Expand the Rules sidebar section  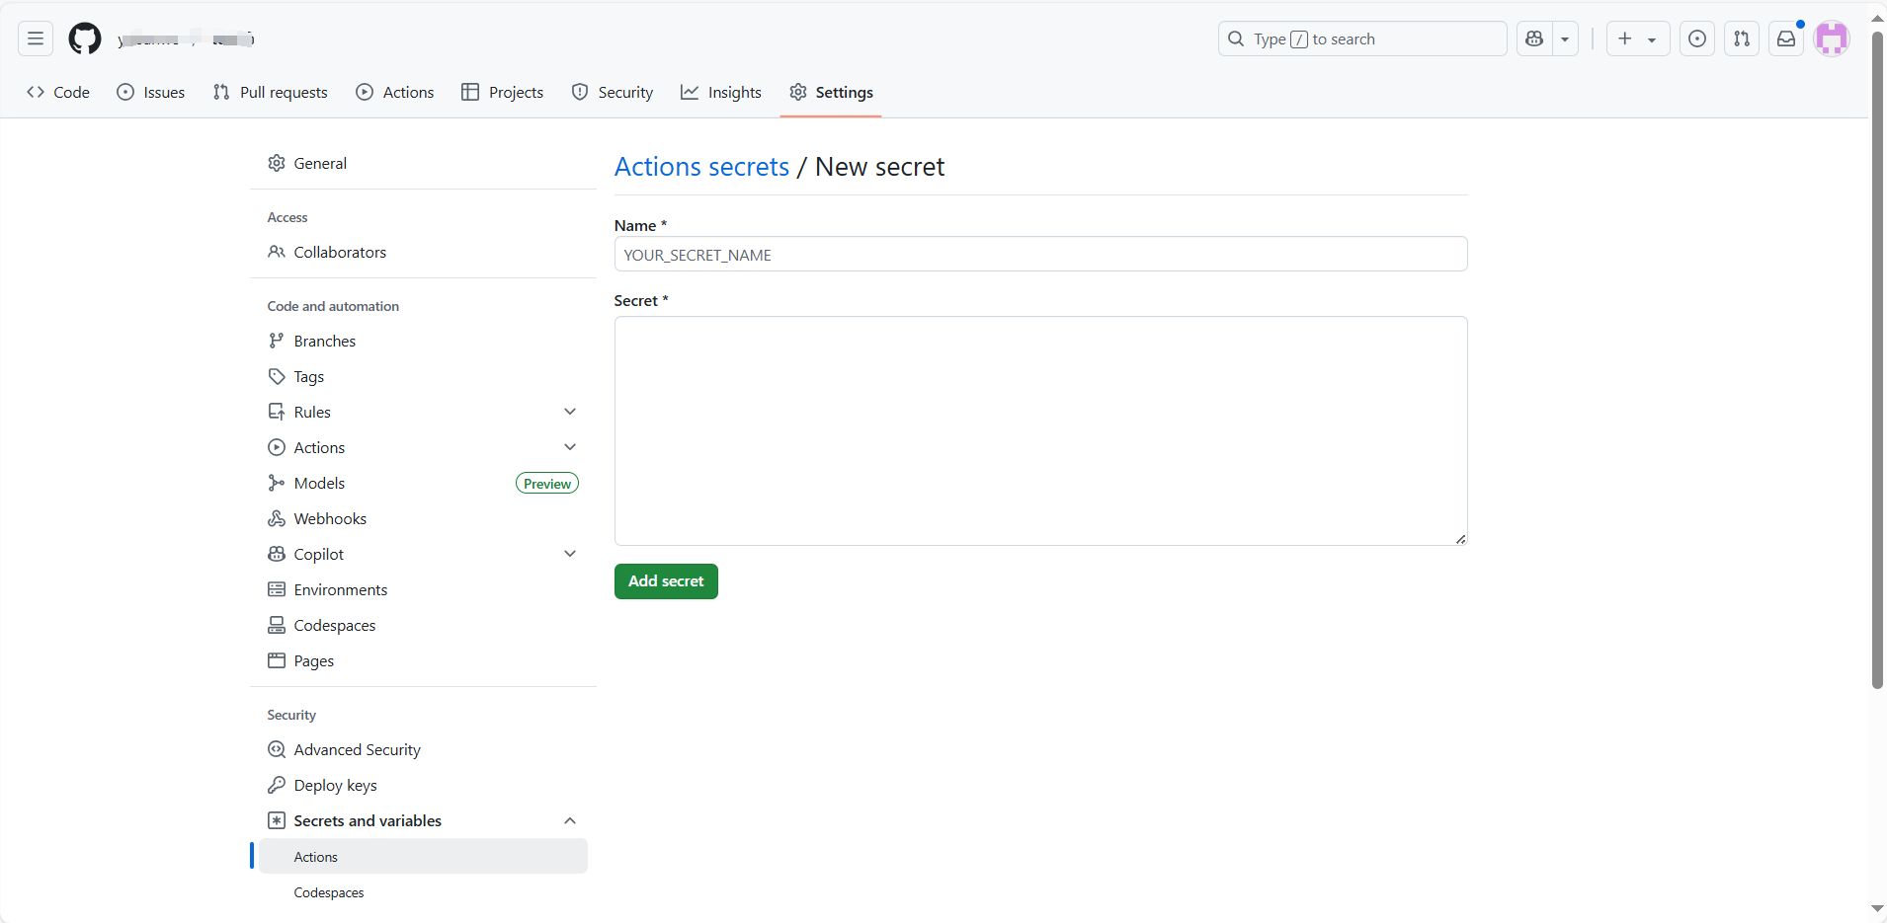coord(569,412)
